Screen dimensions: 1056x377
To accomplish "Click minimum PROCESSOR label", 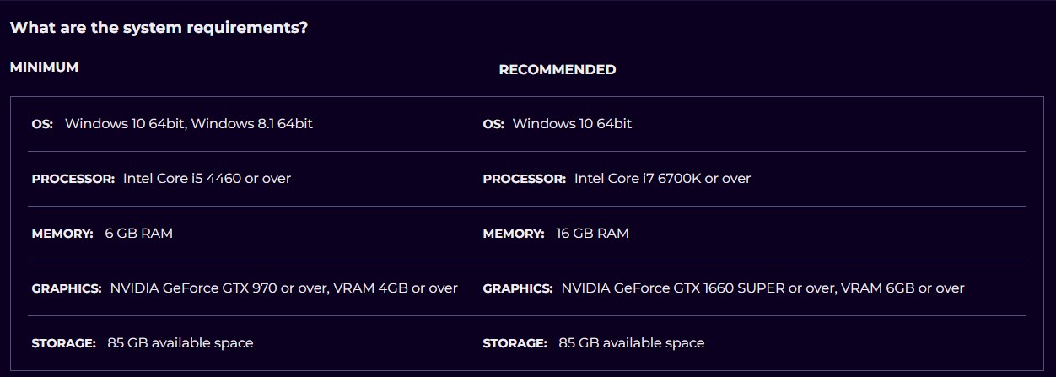I will (73, 179).
